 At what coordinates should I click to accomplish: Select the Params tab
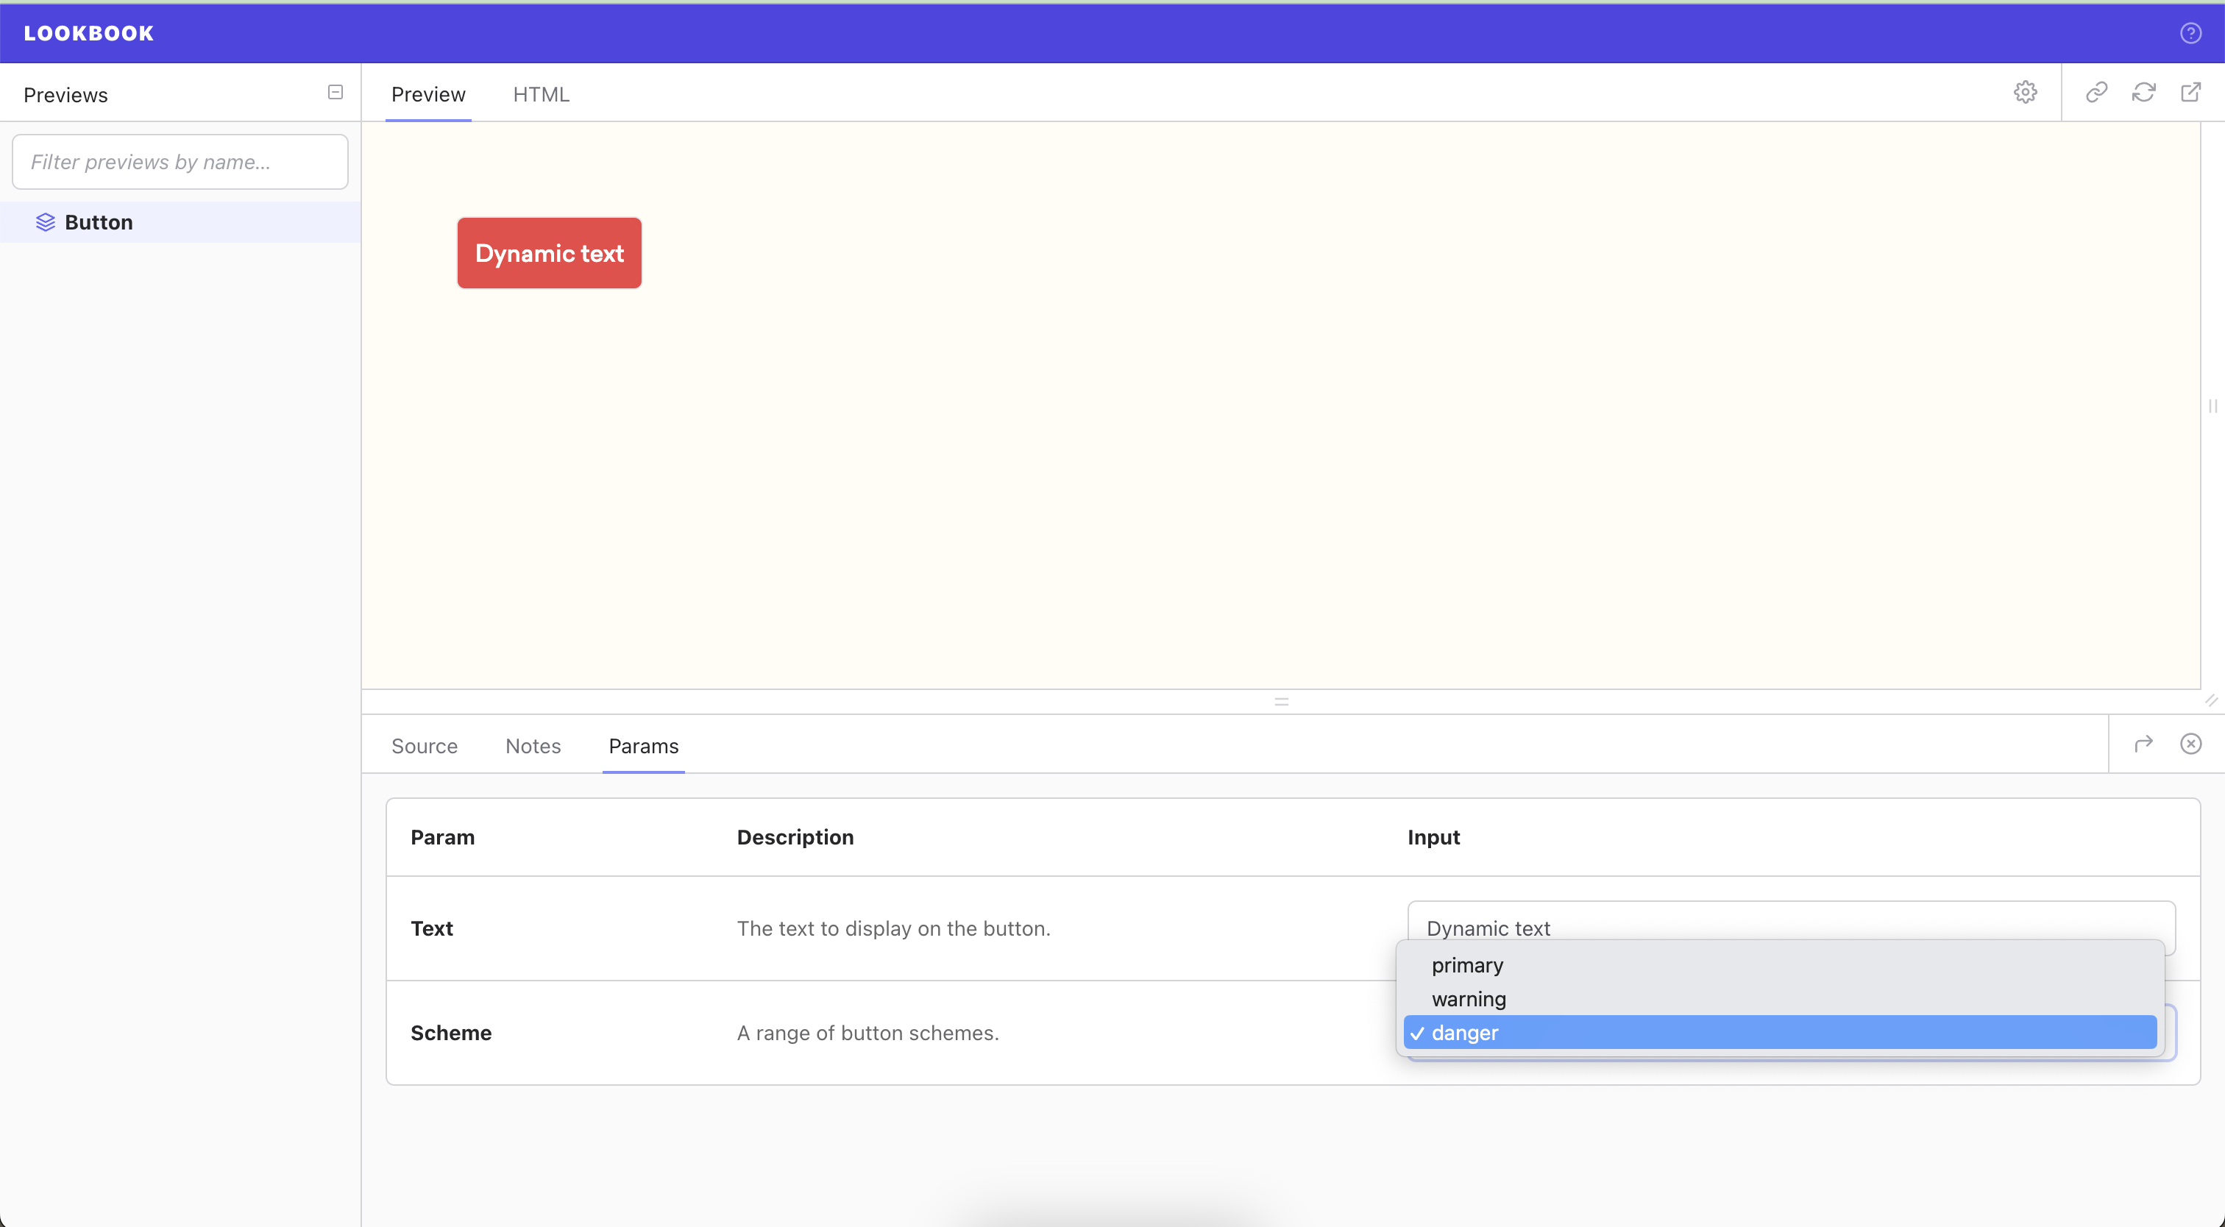coord(644,746)
